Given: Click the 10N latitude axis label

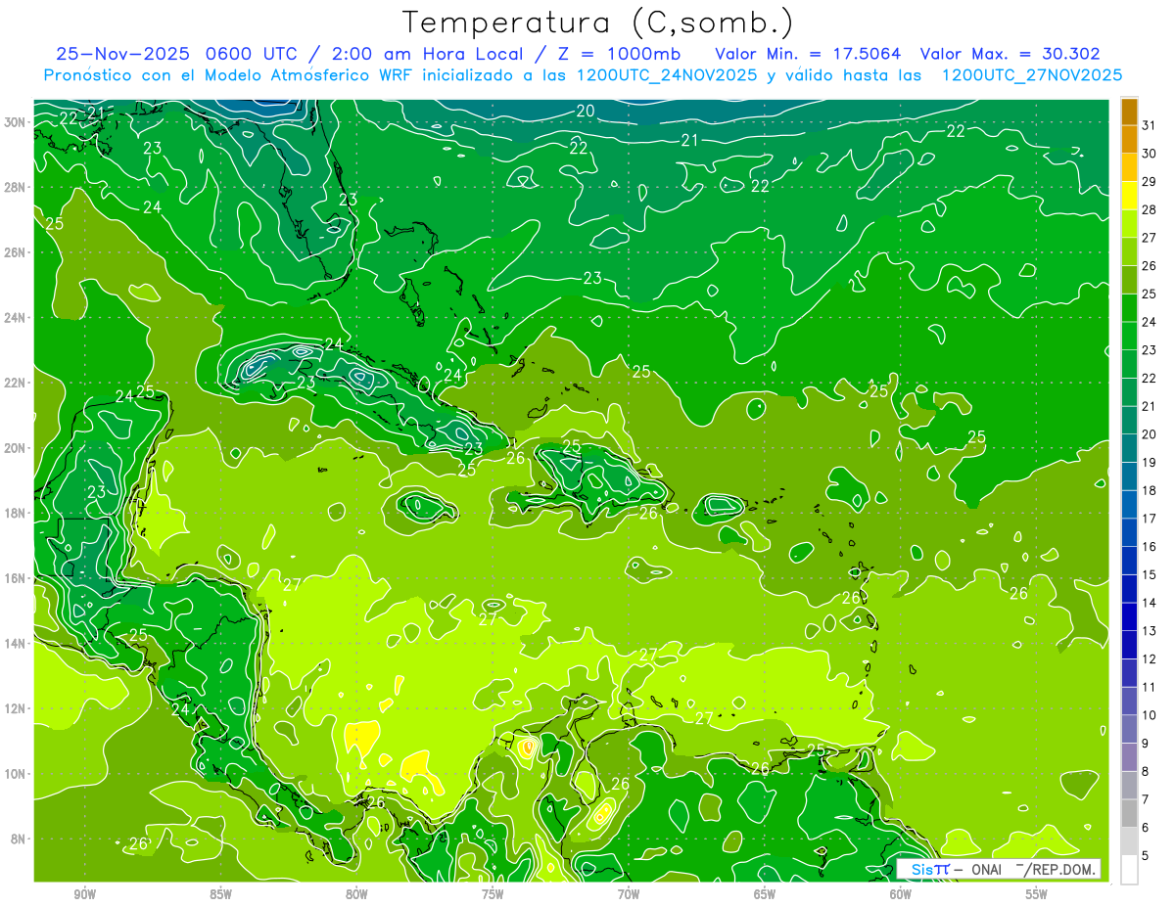Looking at the screenshot, I should (x=14, y=774).
